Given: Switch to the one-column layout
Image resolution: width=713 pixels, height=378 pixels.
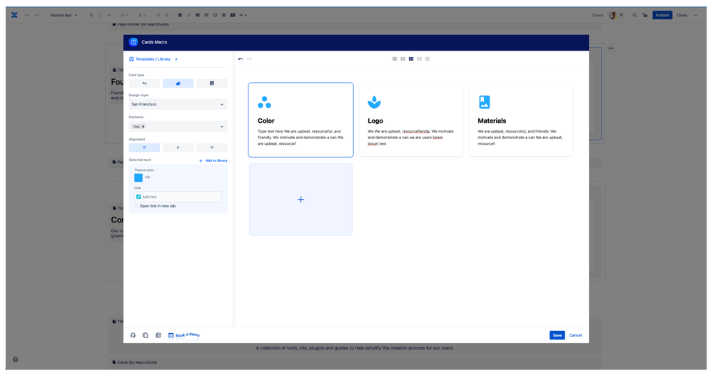Looking at the screenshot, I should pos(395,59).
